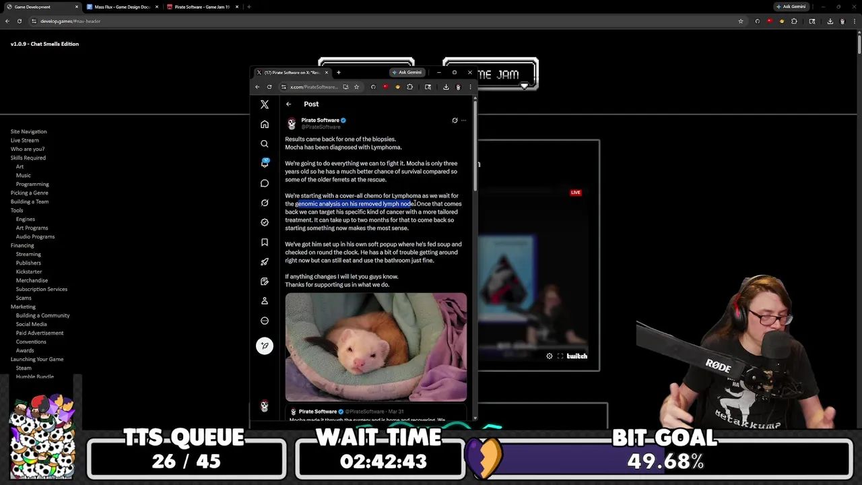The width and height of the screenshot is (862, 485).
Task: Open Conventions sidebar link
Action: tap(31, 342)
